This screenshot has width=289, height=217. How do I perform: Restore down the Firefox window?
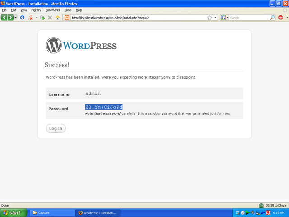click(279, 4)
